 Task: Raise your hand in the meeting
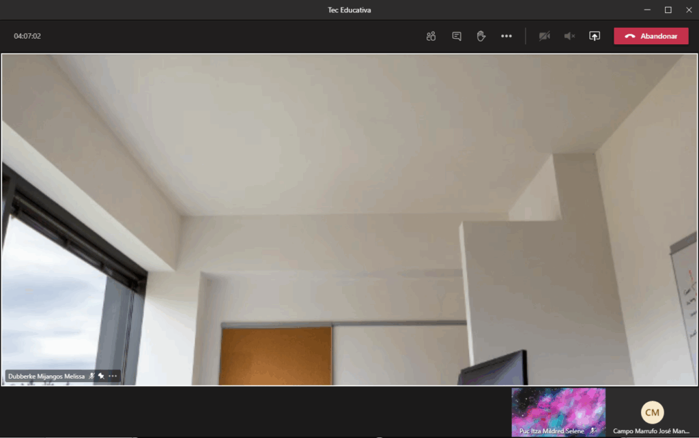pyautogui.click(x=481, y=36)
